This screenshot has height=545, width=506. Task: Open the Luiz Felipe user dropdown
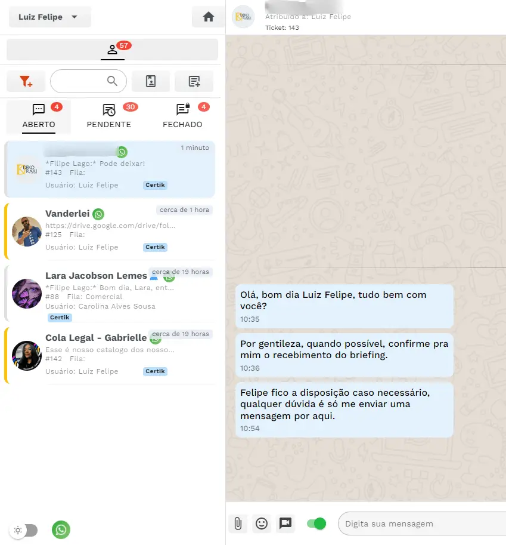click(x=49, y=17)
